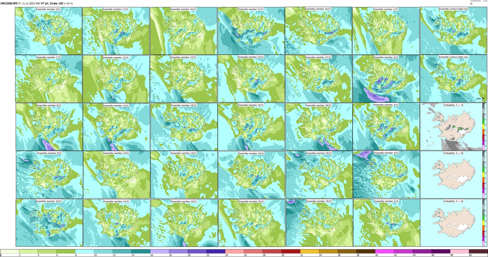
Task: Pick the 48–60 pale pink legend swatch
Action: (x=459, y=251)
